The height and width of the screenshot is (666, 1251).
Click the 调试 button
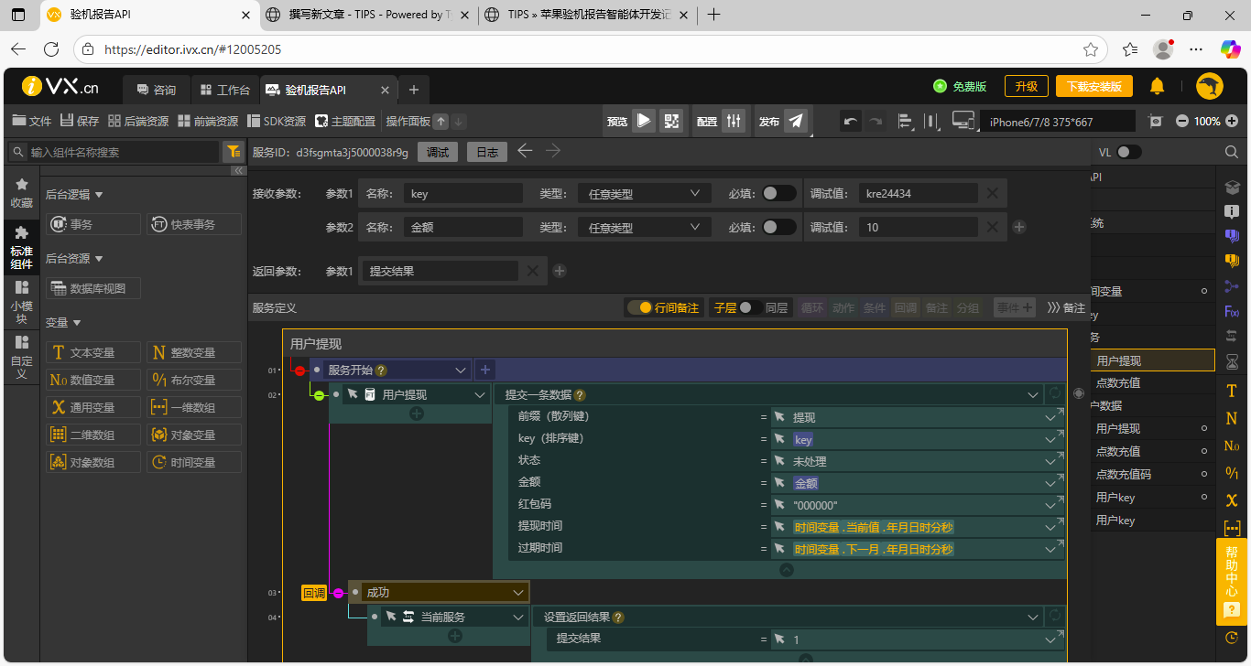pyautogui.click(x=438, y=152)
